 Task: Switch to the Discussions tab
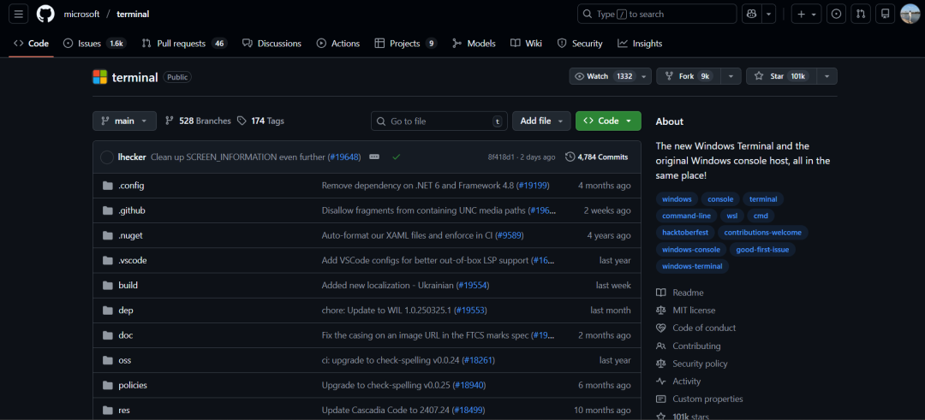(272, 44)
